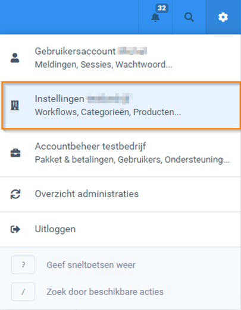This screenshot has width=241, height=310.
Task: Click the logout arrow icon
Action: coord(15,229)
